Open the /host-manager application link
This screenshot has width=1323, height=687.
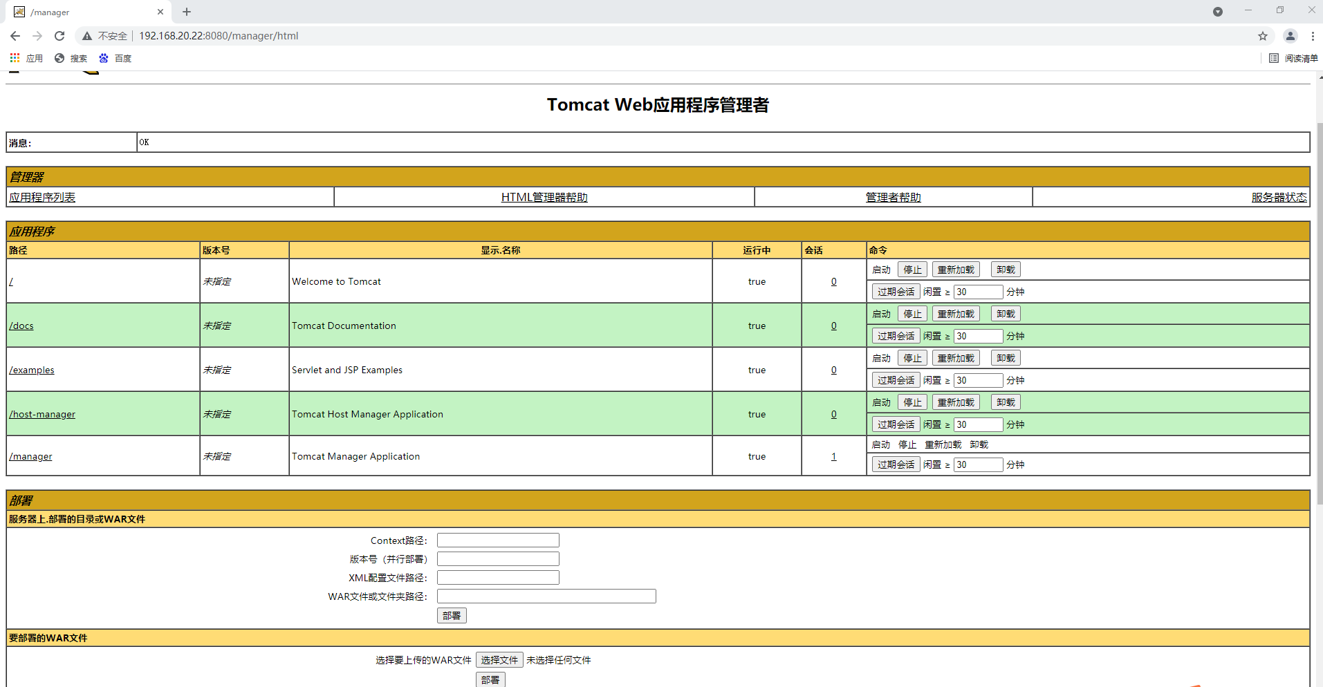click(x=42, y=414)
